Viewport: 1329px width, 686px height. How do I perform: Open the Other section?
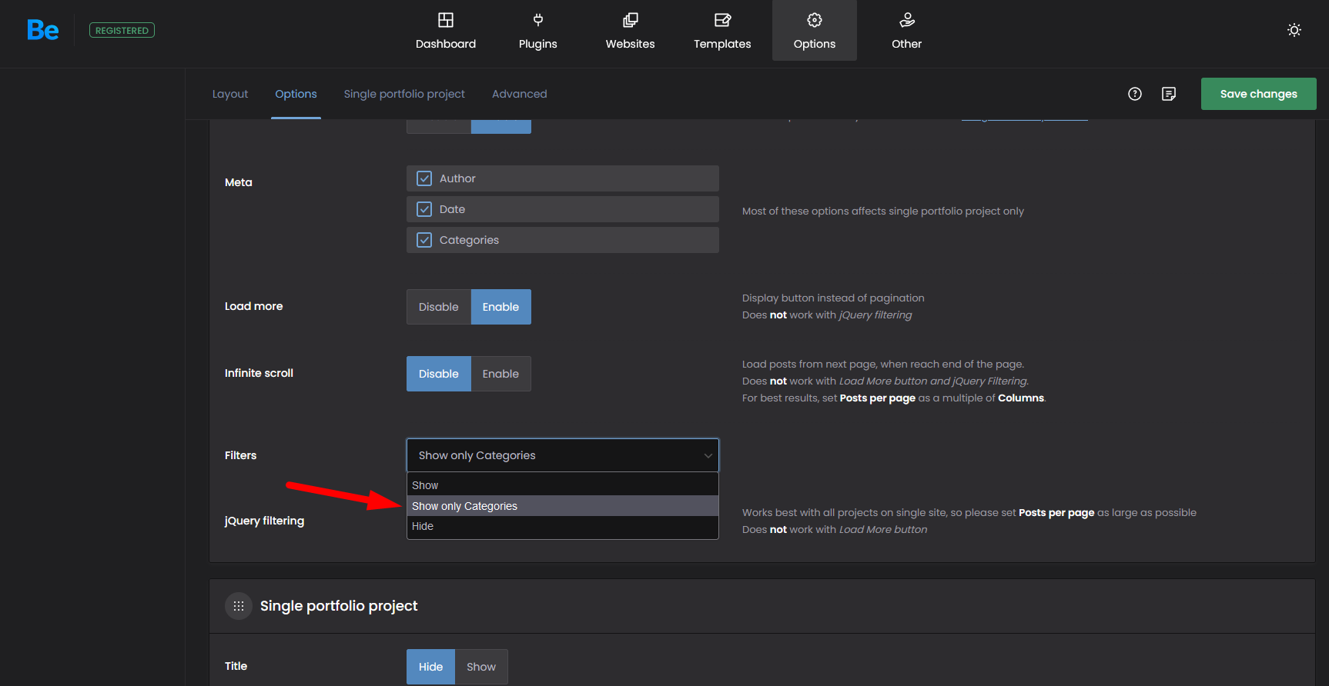907,31
